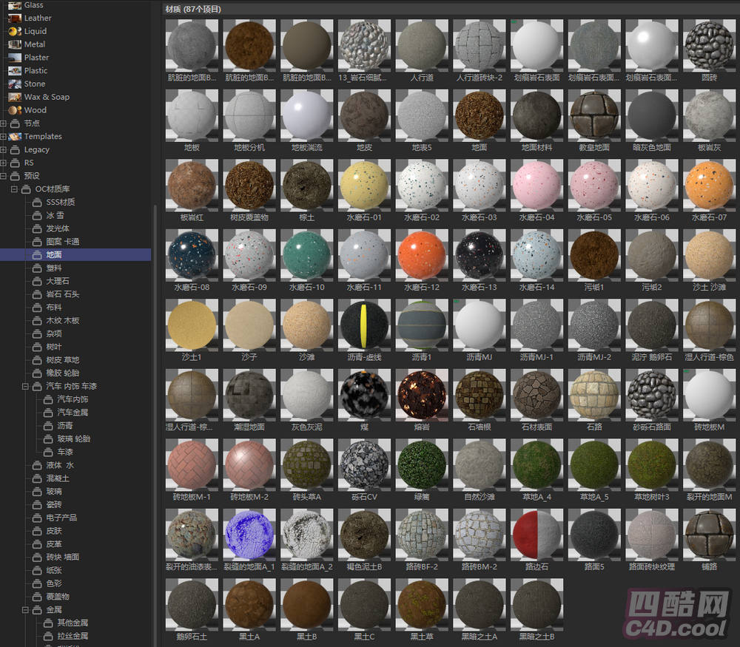
Task: Collapse the 金属 folder node
Action: (x=25, y=610)
